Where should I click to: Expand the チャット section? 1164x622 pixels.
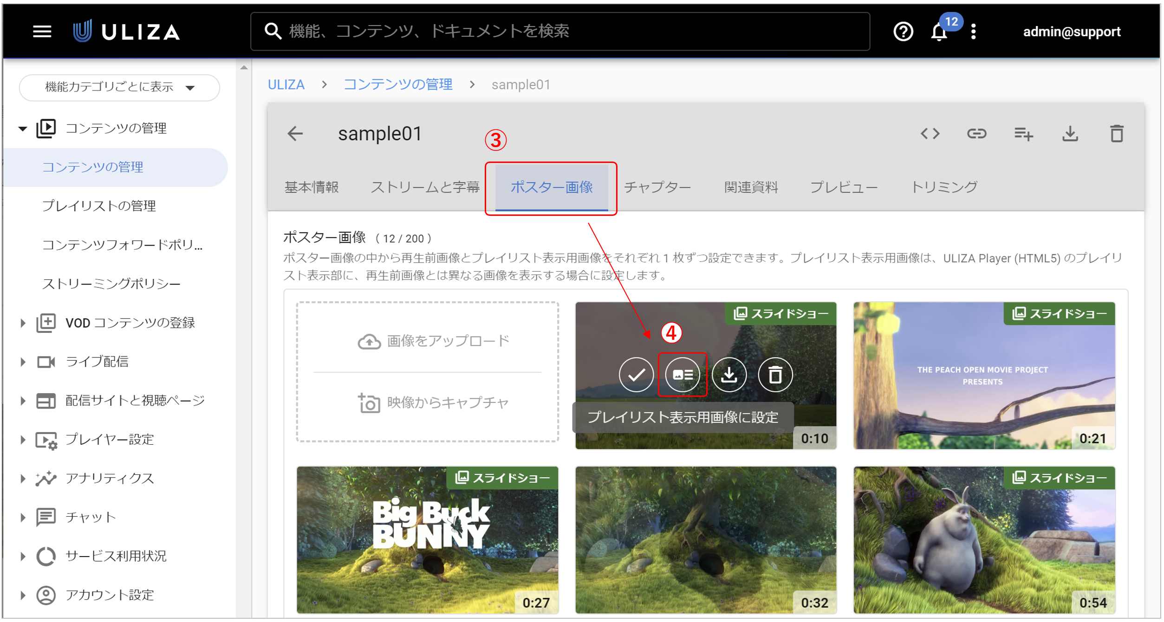click(23, 517)
